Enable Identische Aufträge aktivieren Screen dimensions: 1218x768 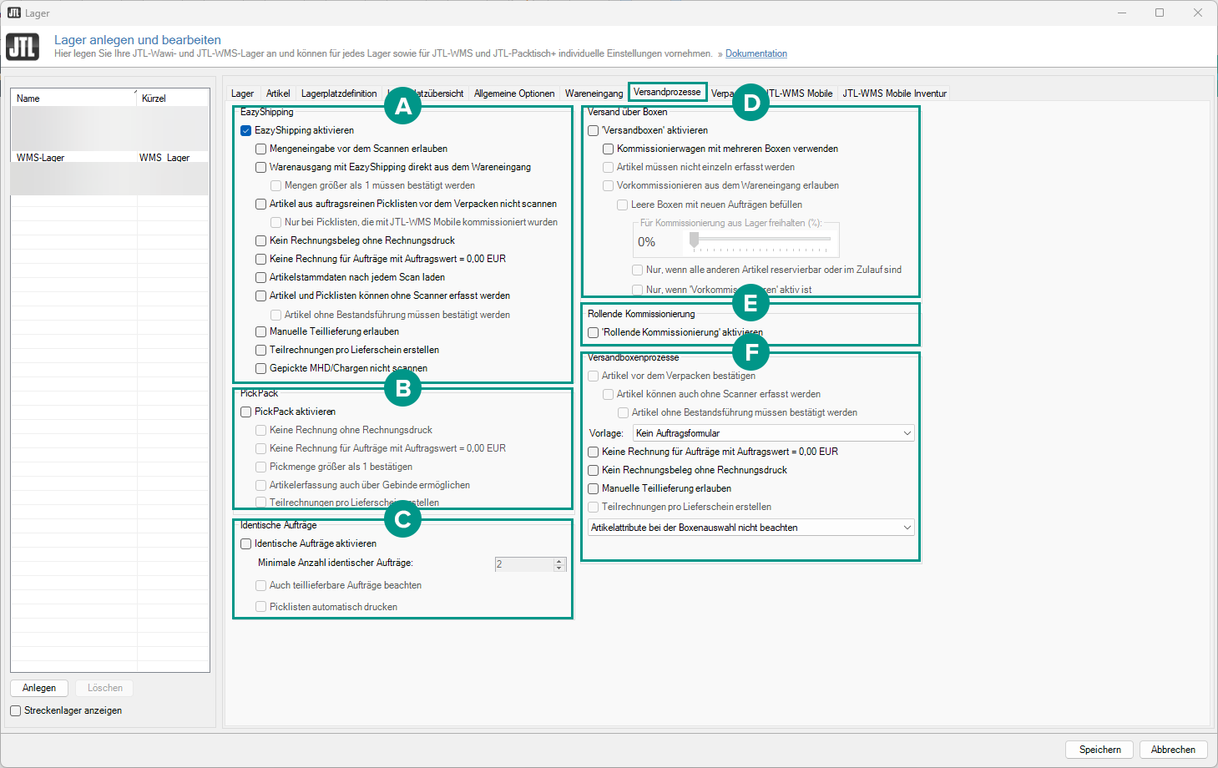(246, 543)
